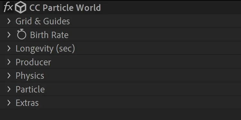Select the Extras group label
This screenshot has width=241, height=120.
coord(27,103)
